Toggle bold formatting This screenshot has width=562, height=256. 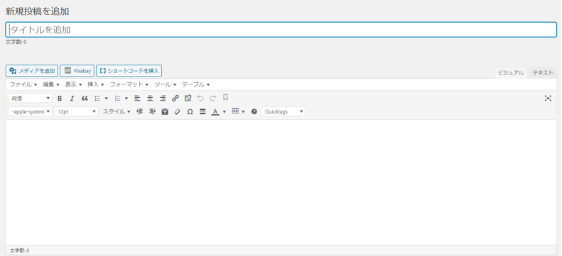60,98
